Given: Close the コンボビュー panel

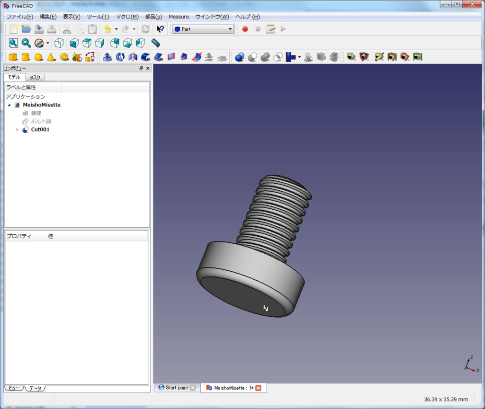Looking at the screenshot, I should pos(148,68).
